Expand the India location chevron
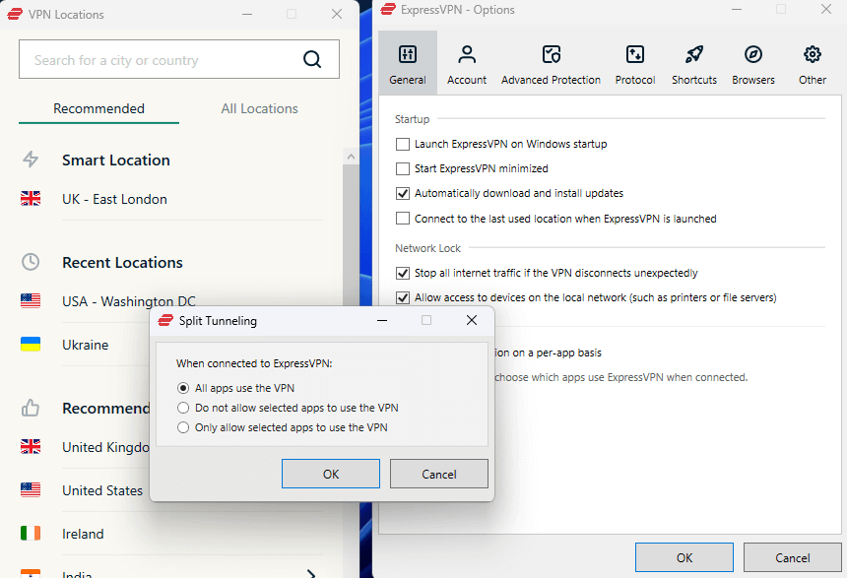 [x=311, y=574]
